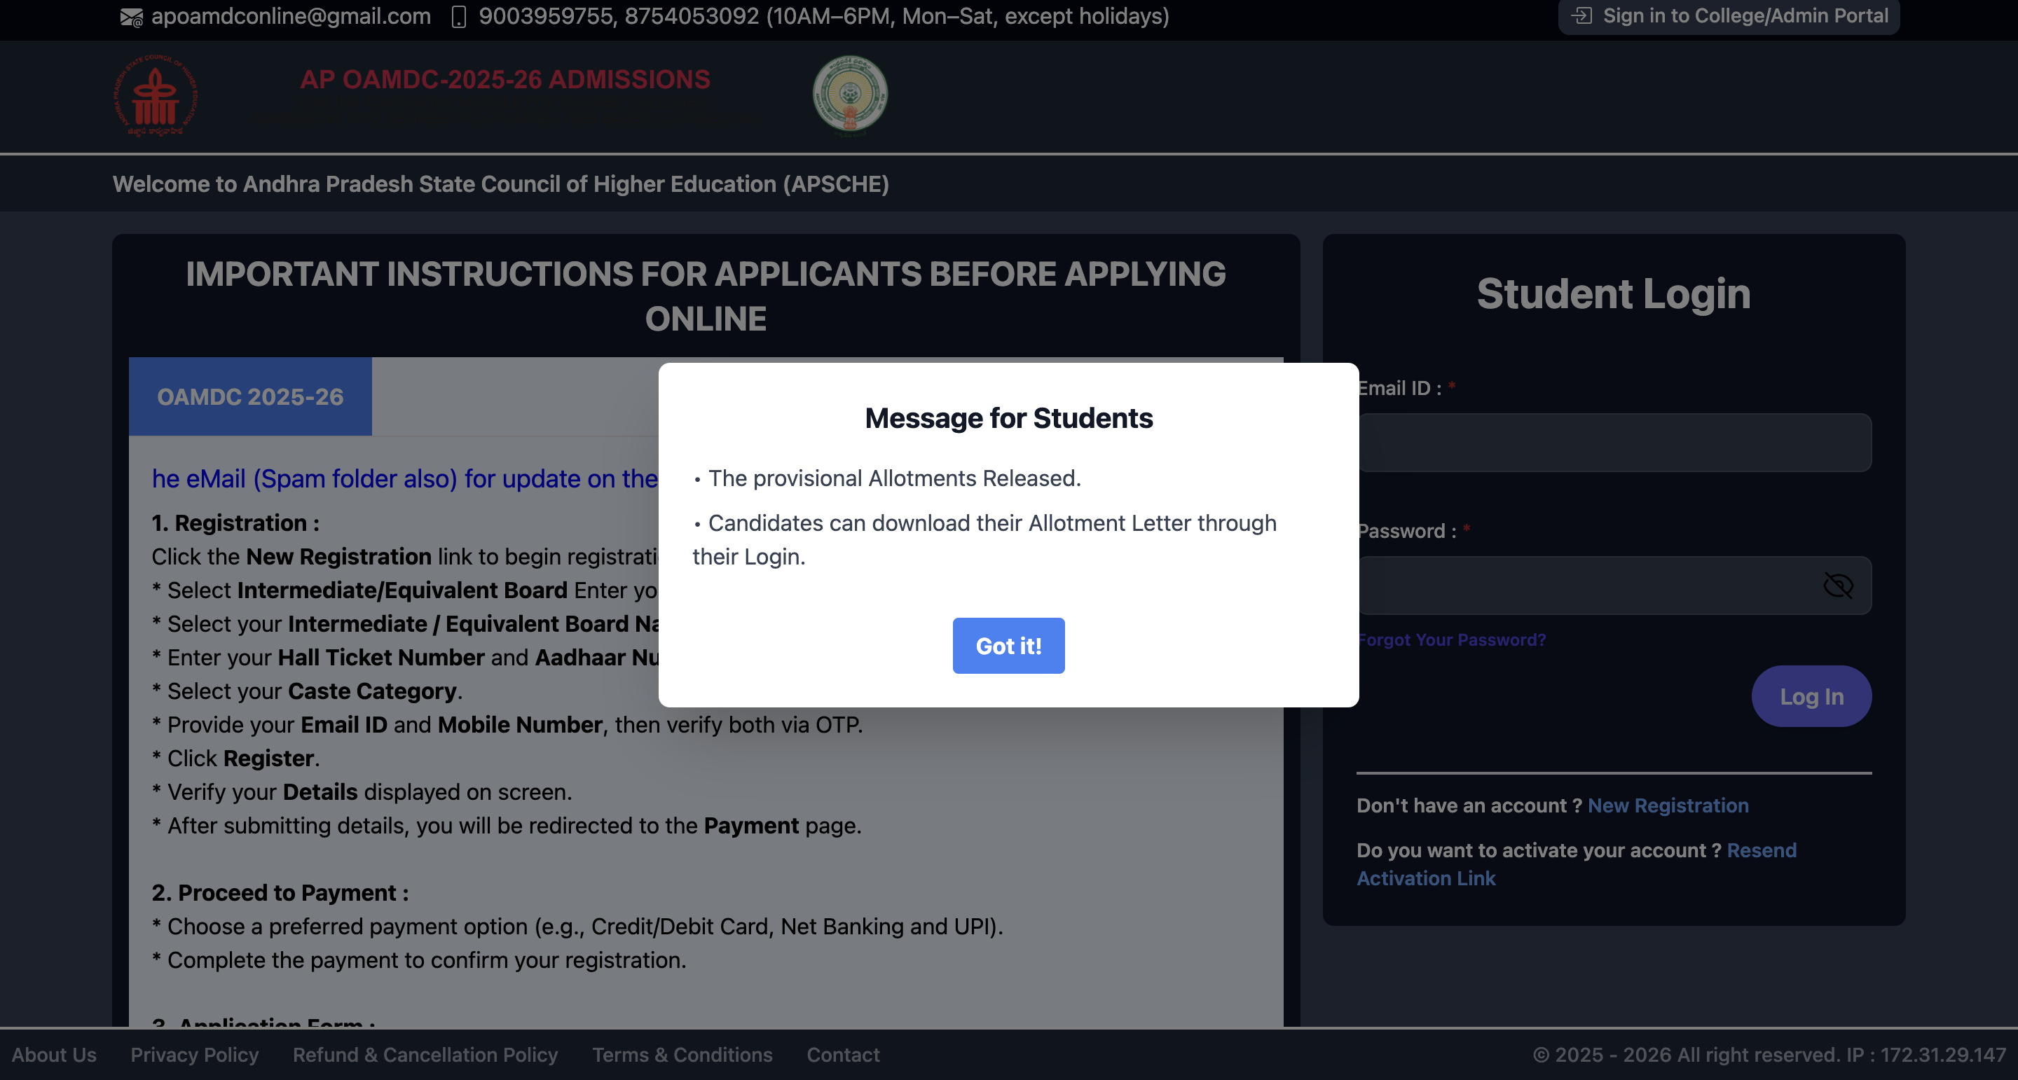Screen dimensions: 2018x1080
Task: Toggle password visibility eye icon
Action: point(1837,585)
